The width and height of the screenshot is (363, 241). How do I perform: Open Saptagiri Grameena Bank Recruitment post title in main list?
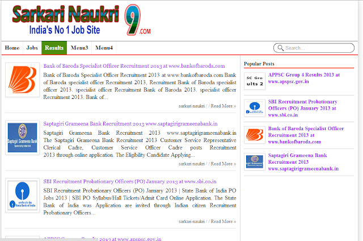click(x=130, y=124)
